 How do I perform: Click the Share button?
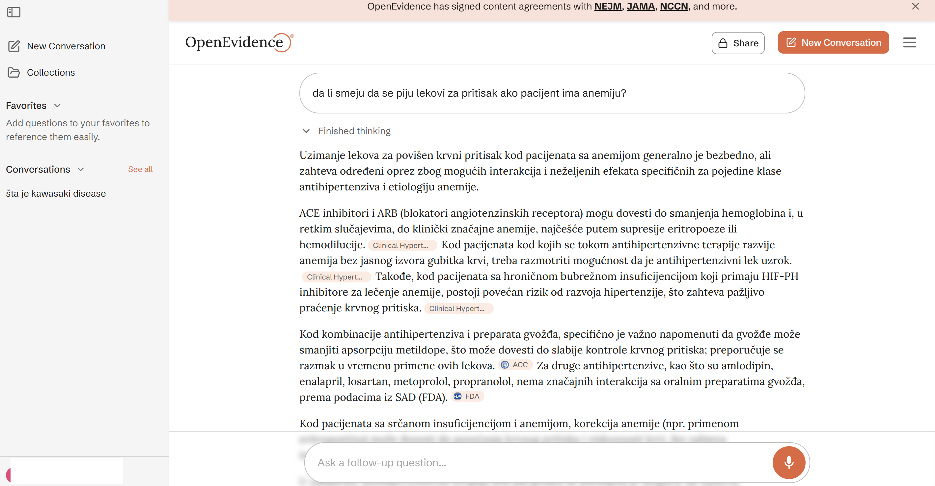pyautogui.click(x=738, y=43)
